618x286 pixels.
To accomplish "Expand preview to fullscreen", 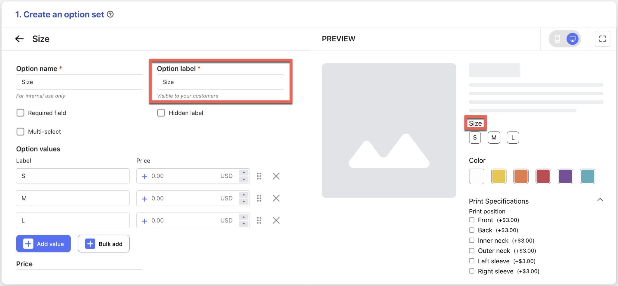I will (602, 39).
